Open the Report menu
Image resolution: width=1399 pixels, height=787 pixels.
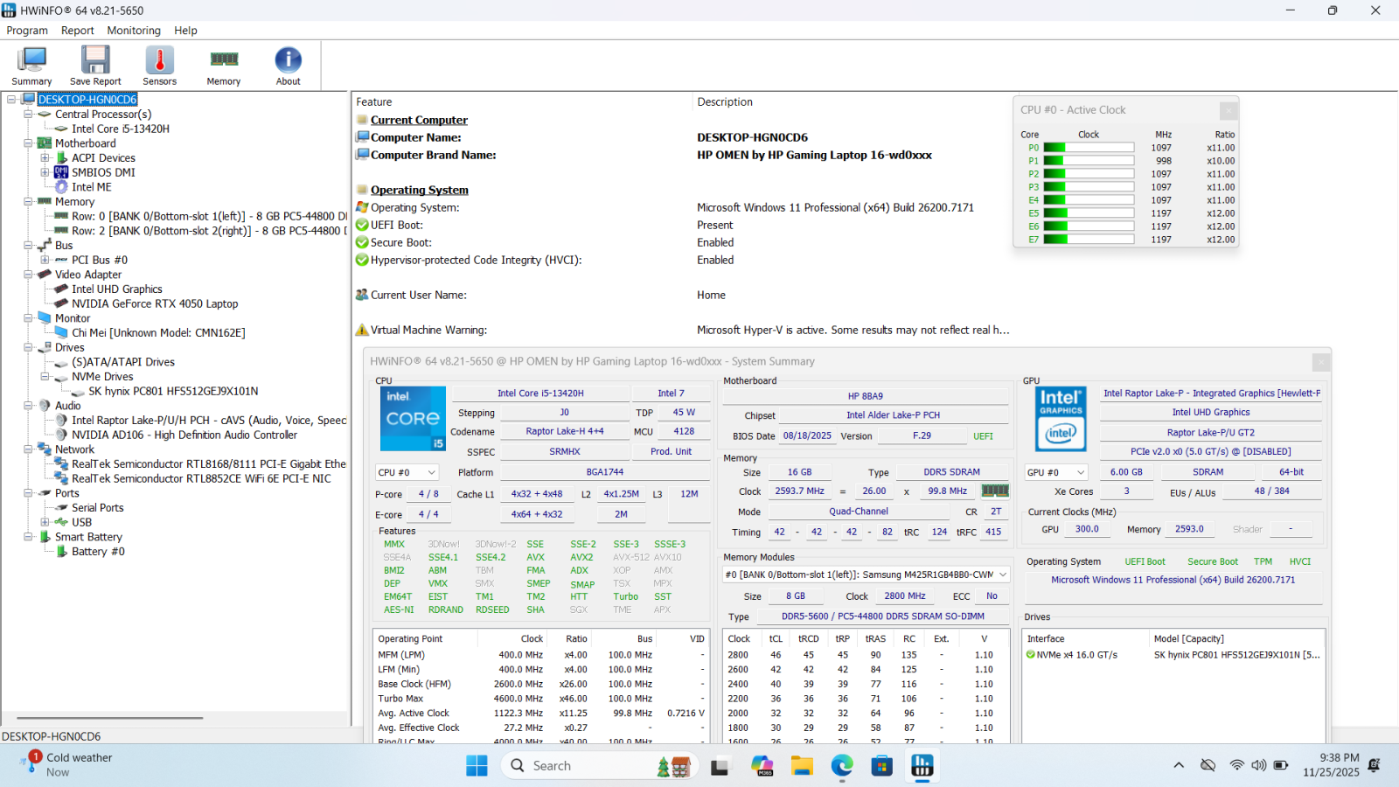pos(77,31)
